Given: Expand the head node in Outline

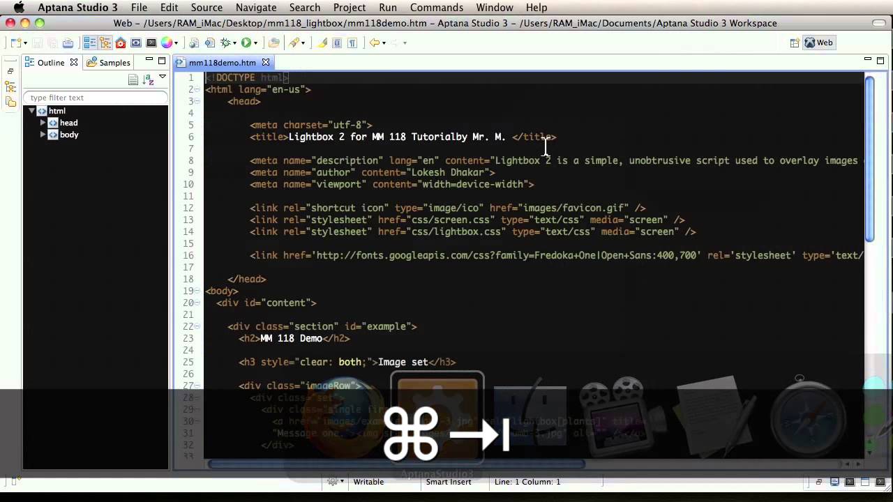Looking at the screenshot, I should [43, 123].
